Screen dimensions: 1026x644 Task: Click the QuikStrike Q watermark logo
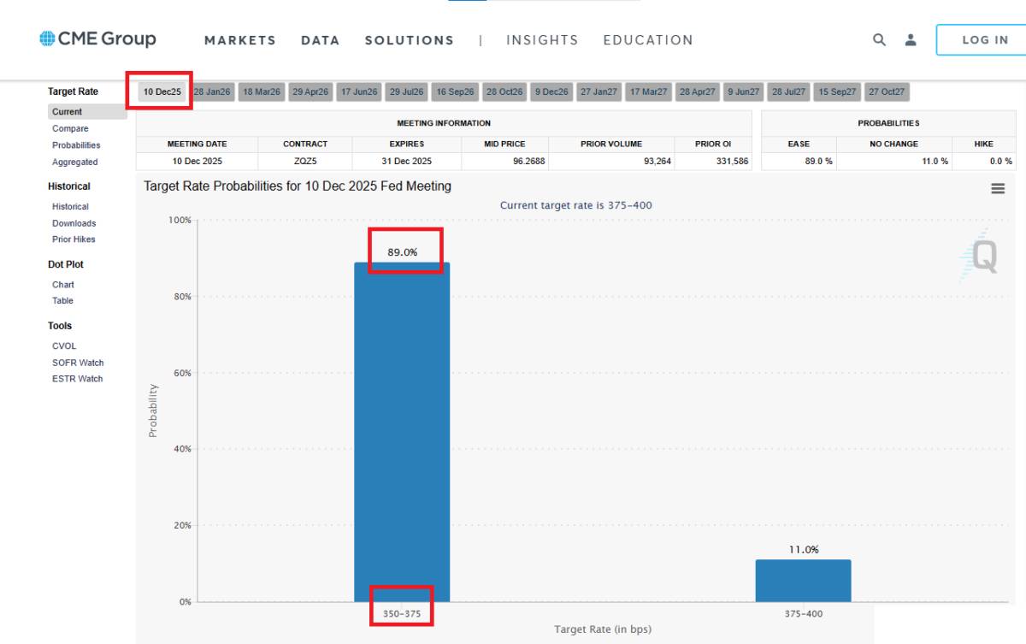point(978,257)
